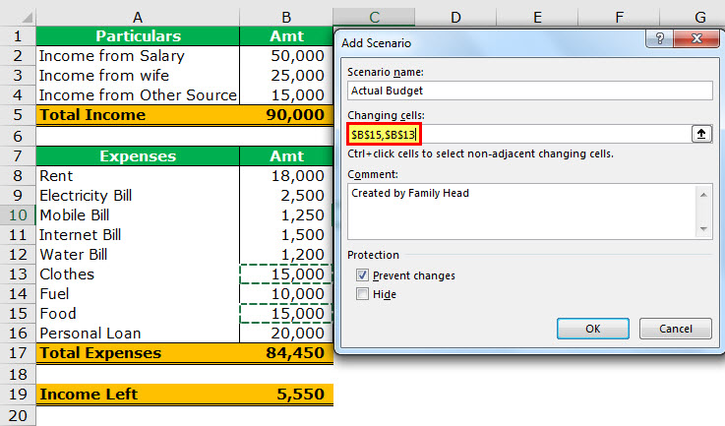The height and width of the screenshot is (426, 725).
Task: Select row 18 header
Action: [18, 374]
